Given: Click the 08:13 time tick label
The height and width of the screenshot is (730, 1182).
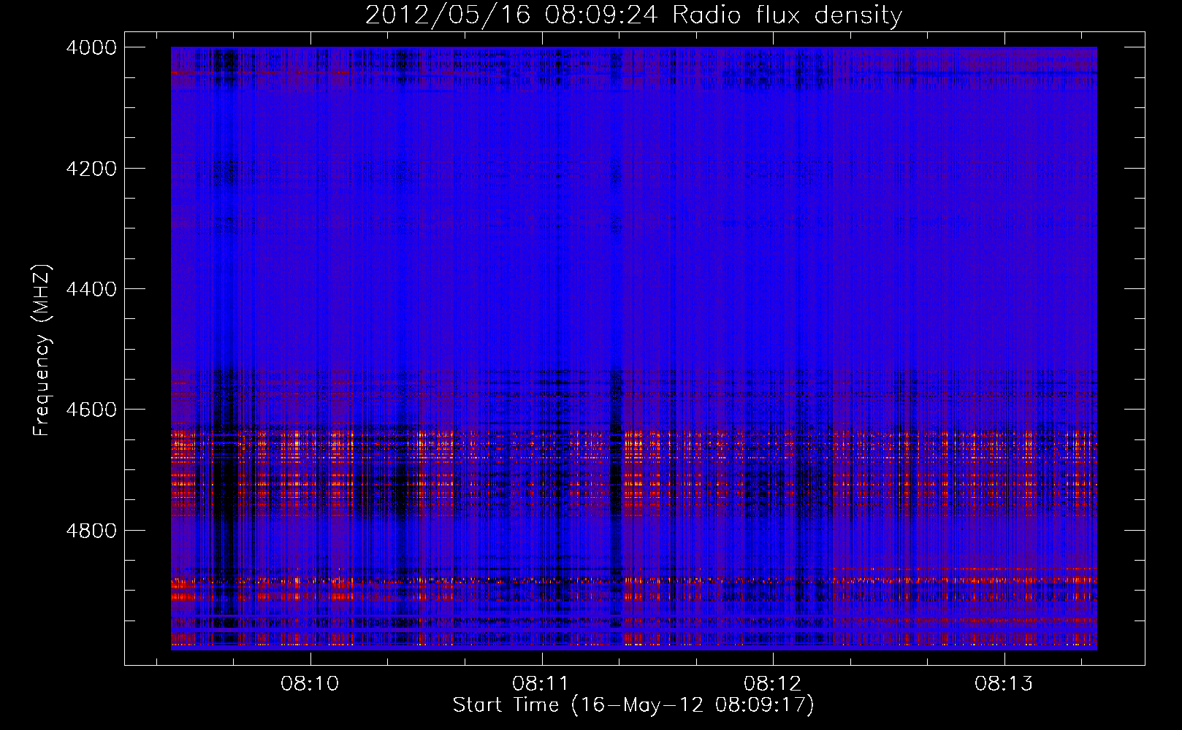Looking at the screenshot, I should tap(1004, 684).
